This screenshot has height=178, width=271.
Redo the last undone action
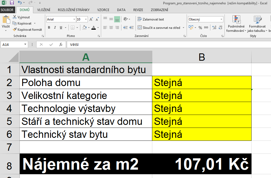30,3
